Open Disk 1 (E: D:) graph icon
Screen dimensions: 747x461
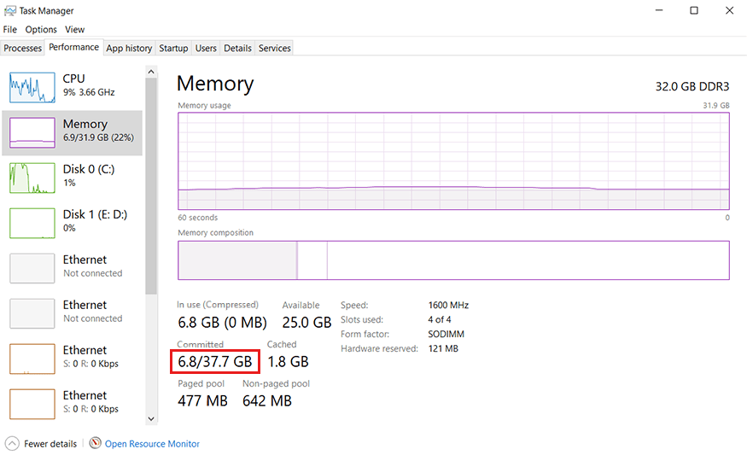pos(32,223)
